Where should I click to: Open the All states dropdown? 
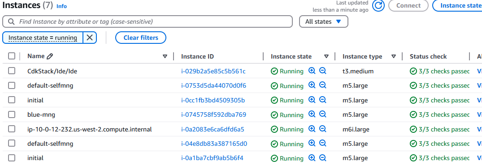(x=323, y=22)
